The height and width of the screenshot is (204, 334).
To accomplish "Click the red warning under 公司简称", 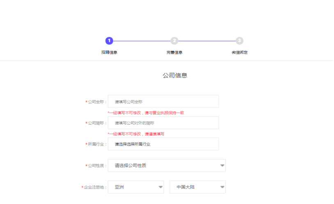I will click(x=136, y=134).
